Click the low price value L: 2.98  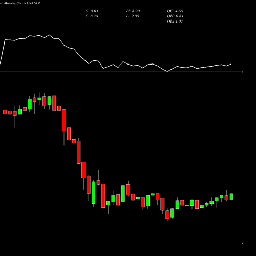(x=133, y=16)
